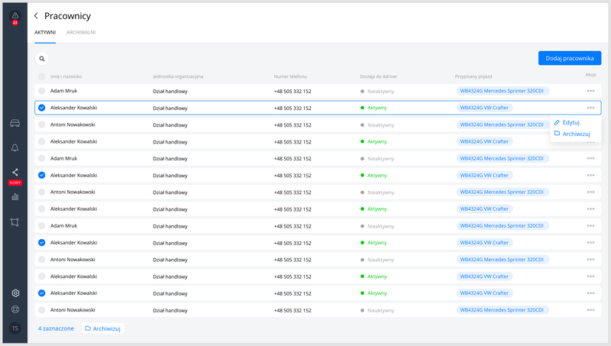Viewport: 611px width, 346px height.
Task: Click the TS user avatar
Action: pos(15,328)
